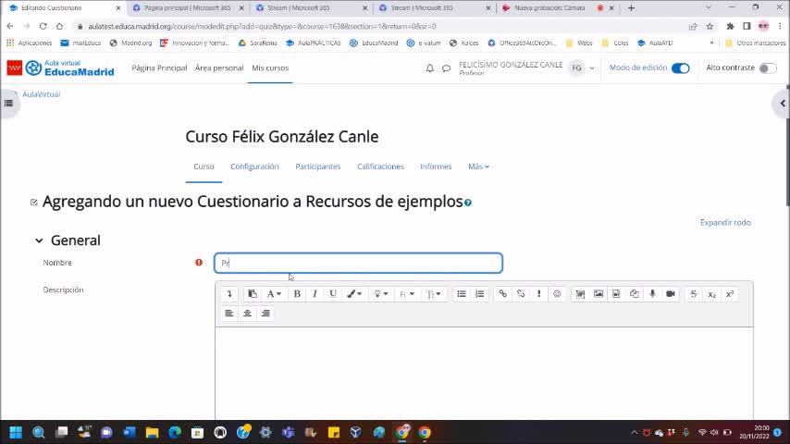The height and width of the screenshot is (444, 790).
Task: Open the messages chat bubble icon
Action: 447,68
